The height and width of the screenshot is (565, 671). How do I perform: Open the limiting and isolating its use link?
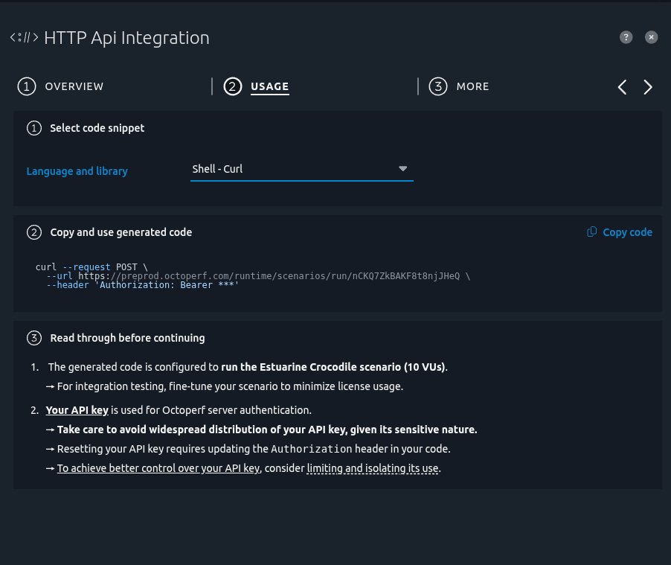(x=373, y=468)
